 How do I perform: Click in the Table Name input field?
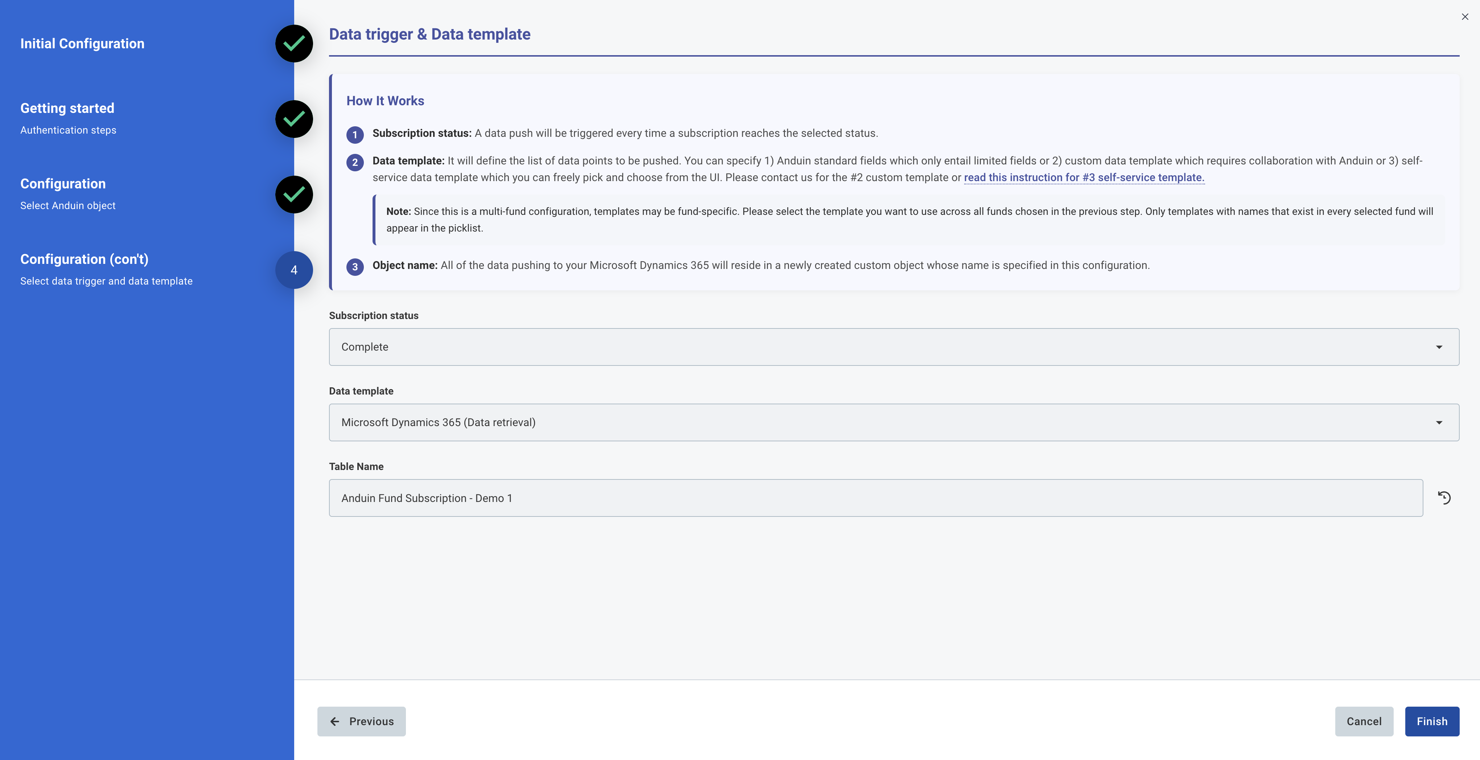875,498
